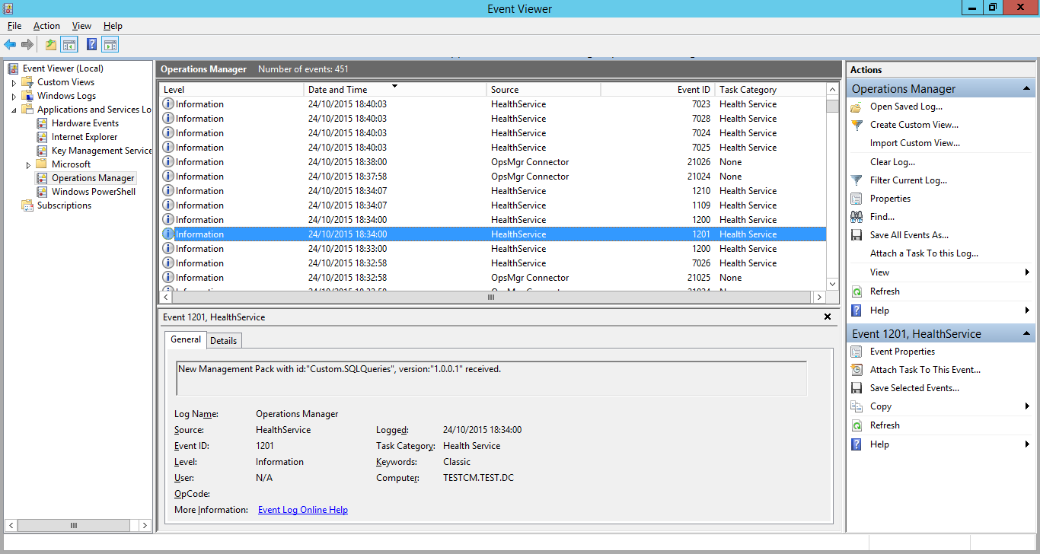Click the Task Category column header
The width and height of the screenshot is (1040, 554).
coord(770,90)
